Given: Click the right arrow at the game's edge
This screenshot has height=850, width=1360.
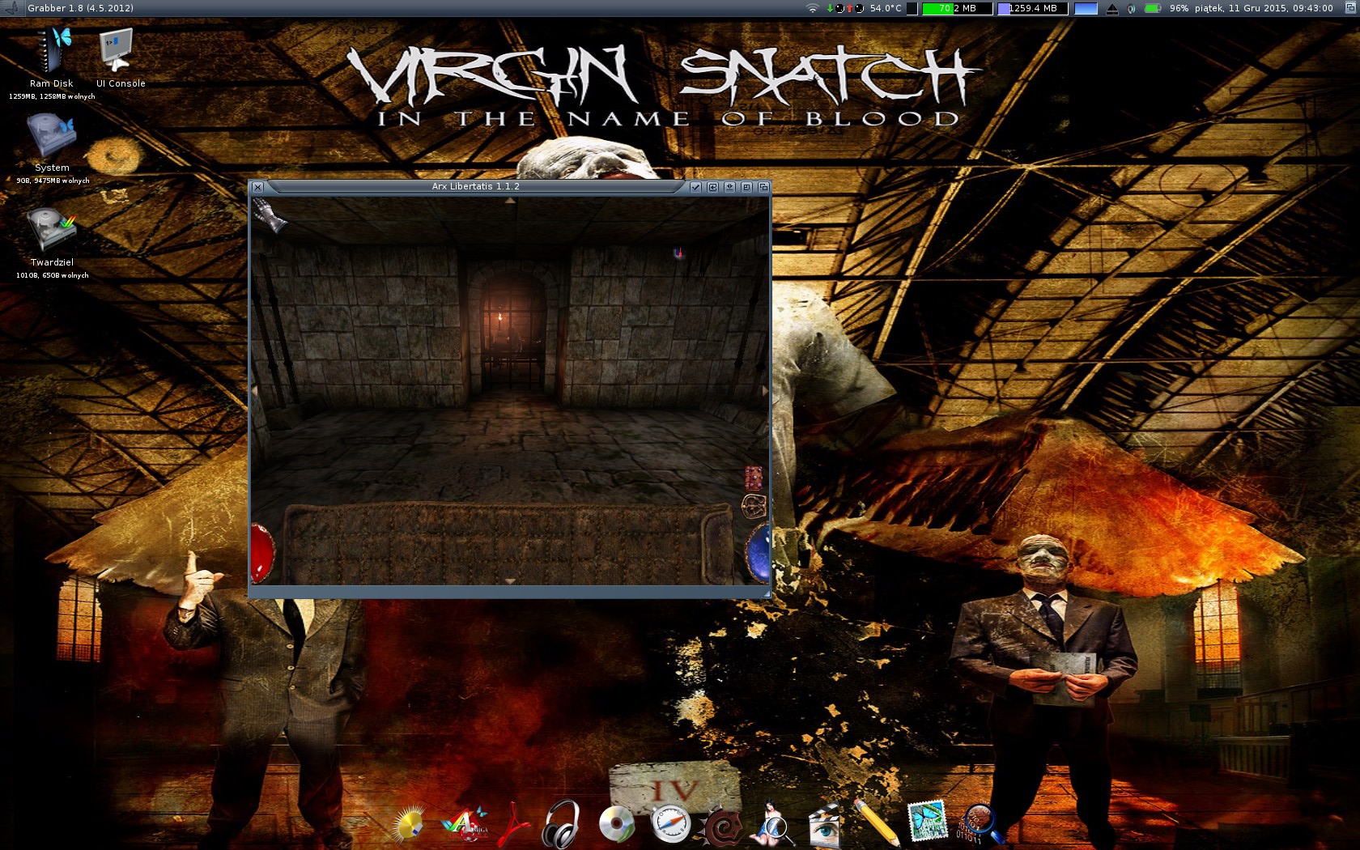Looking at the screenshot, I should (x=765, y=391).
